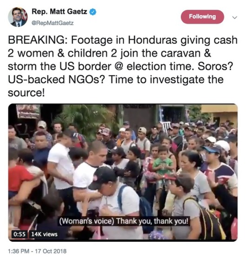Click the word BREAKING in the tweet
Screen dimensions: 251x259
[36, 40]
